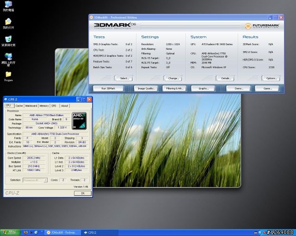Click the L1 Data cache value
The width and height of the screenshot is (296, 236).
(x=76, y=158)
